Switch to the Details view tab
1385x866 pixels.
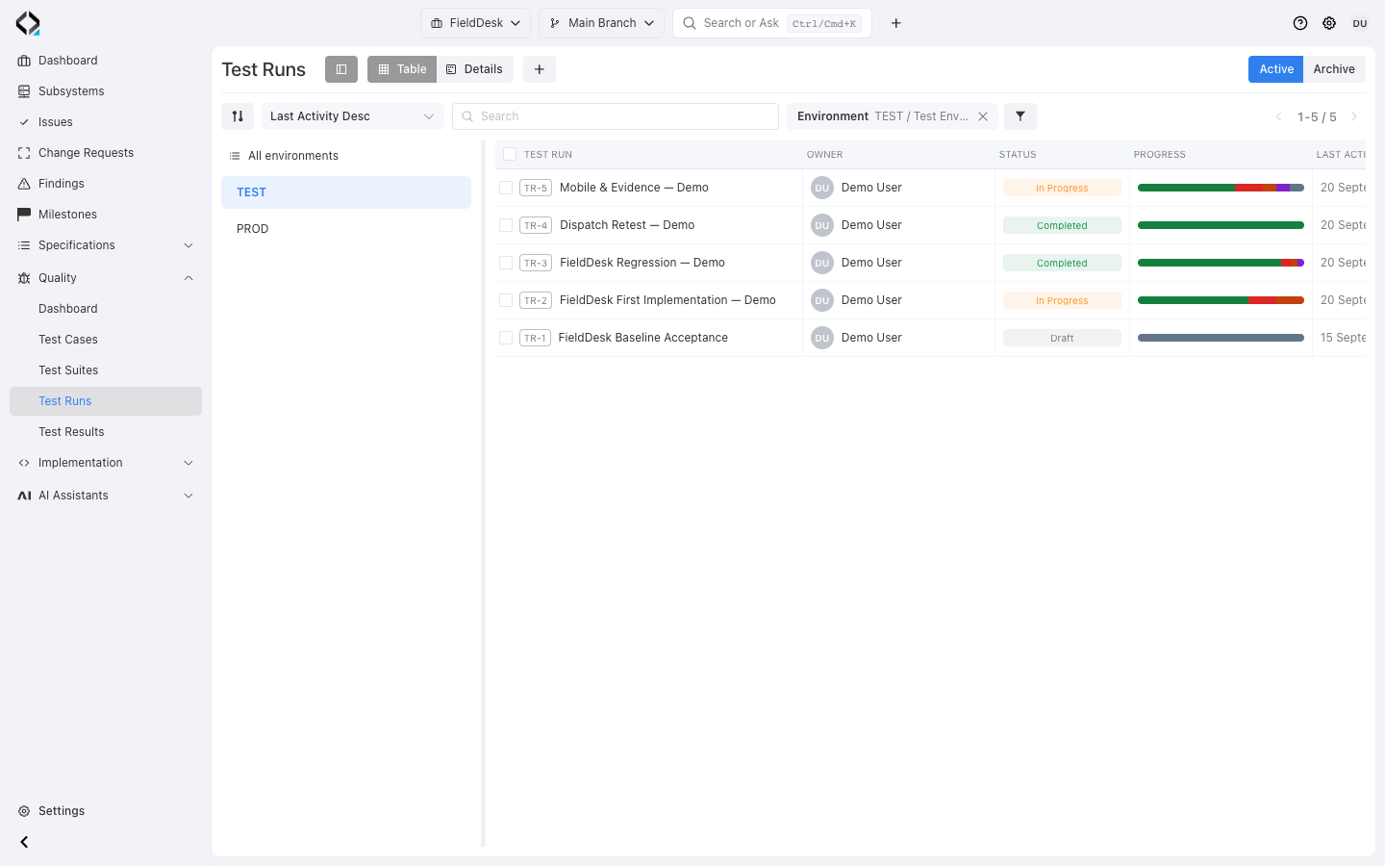point(475,69)
